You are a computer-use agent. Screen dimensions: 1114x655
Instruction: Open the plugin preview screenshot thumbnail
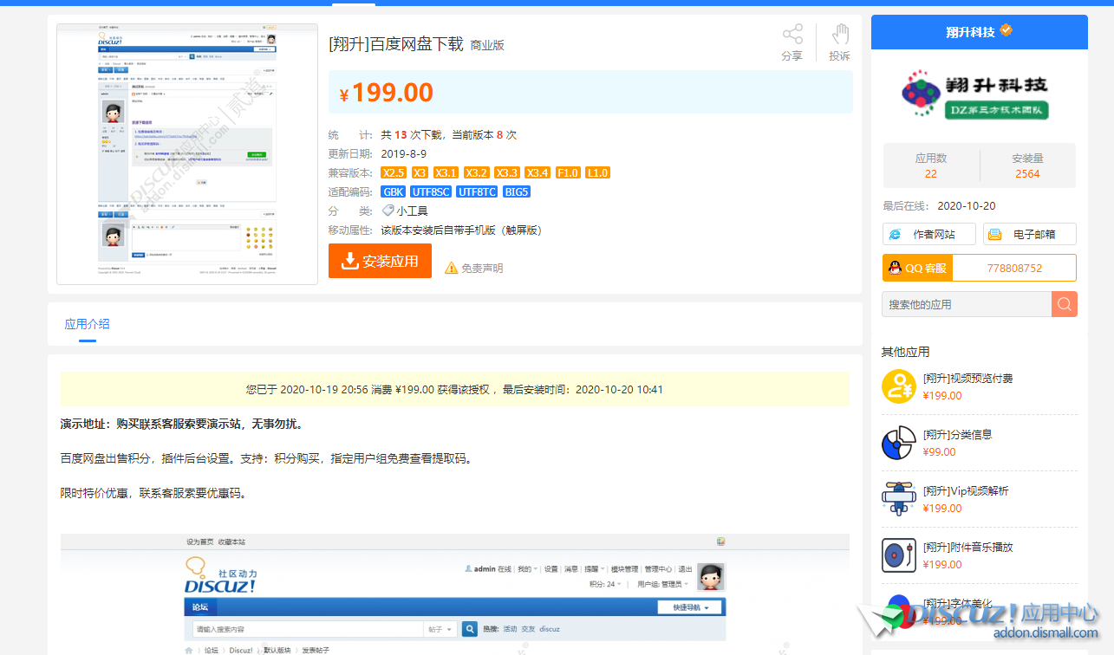(x=187, y=154)
